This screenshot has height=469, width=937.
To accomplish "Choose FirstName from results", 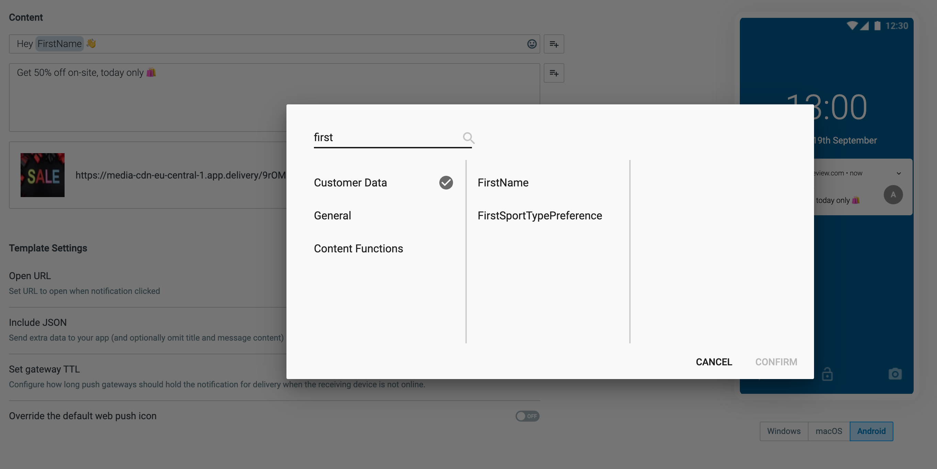I will pos(503,183).
